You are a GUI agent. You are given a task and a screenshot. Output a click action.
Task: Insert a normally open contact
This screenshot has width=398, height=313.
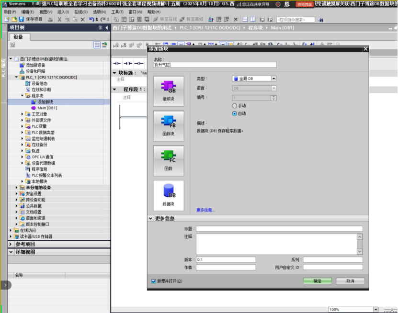click(x=117, y=63)
